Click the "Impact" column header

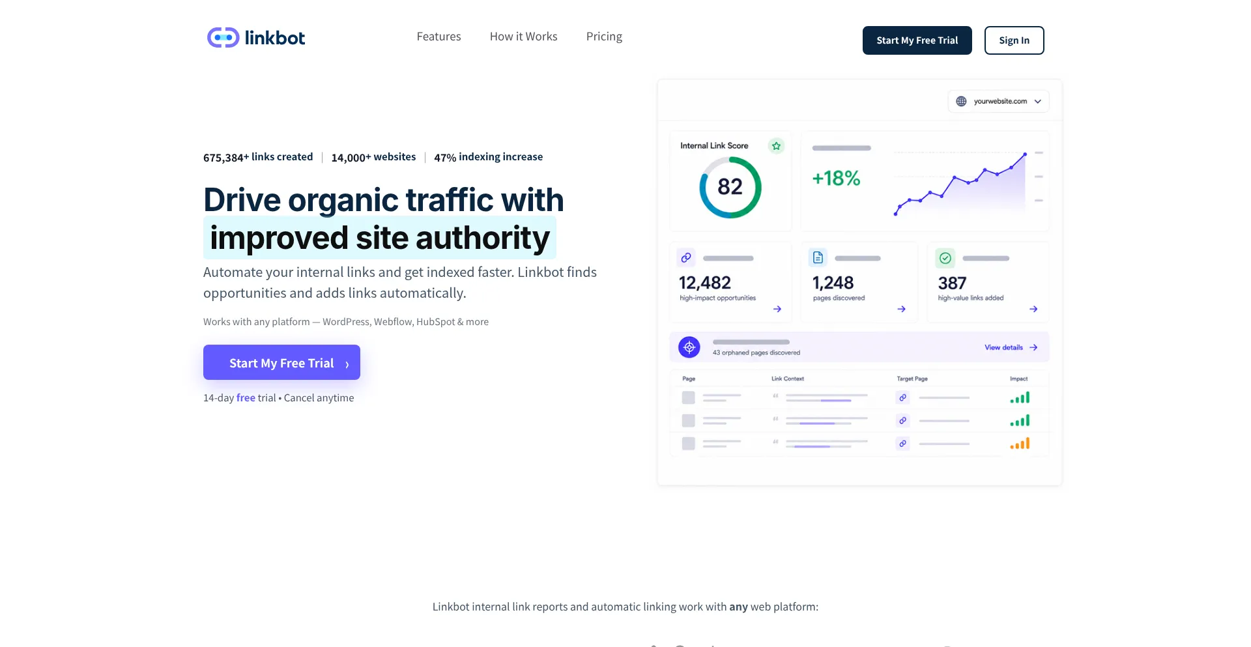pyautogui.click(x=1019, y=379)
